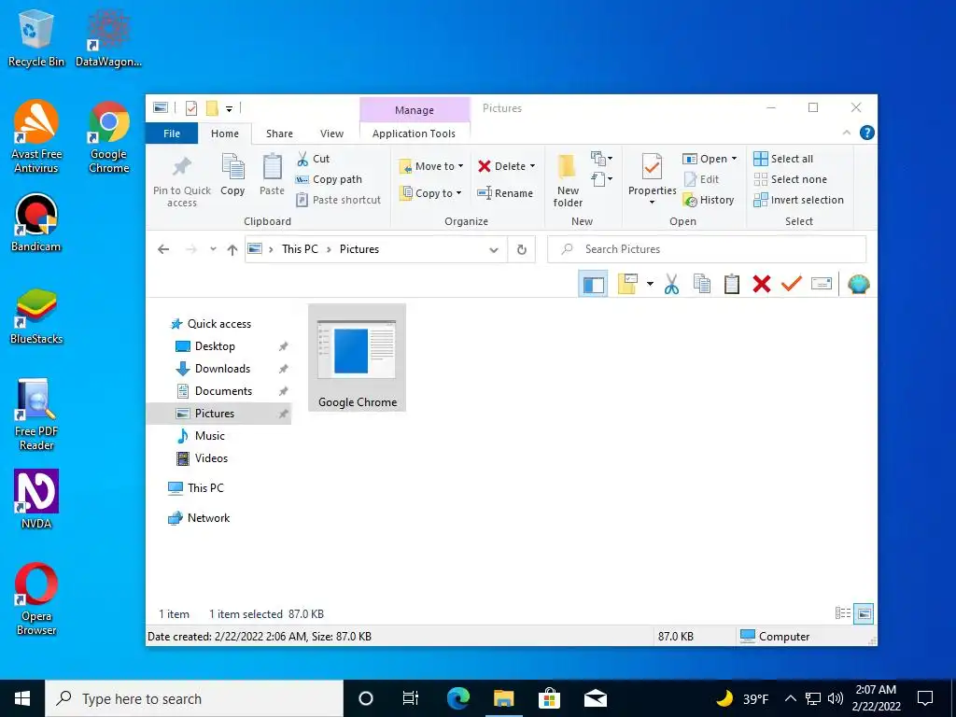The width and height of the screenshot is (956, 717).
Task: Switch to details view in status bar
Action: pos(843,613)
